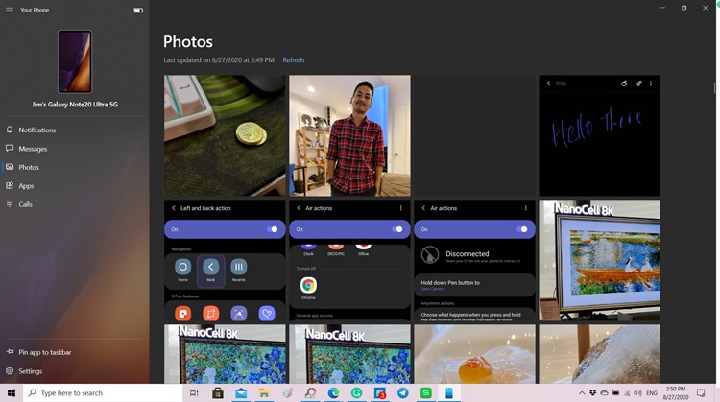Click the OneDrive cloud tray icon
The width and height of the screenshot is (720, 402).
pyautogui.click(x=604, y=392)
